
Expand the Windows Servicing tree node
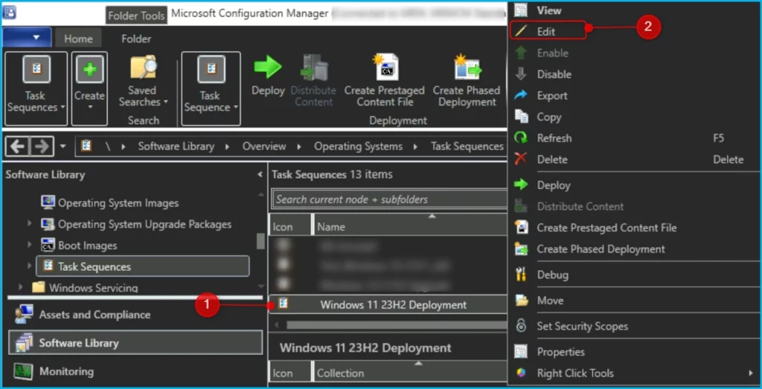(20, 288)
